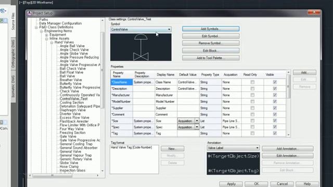Screen dimensions: 333x187
Task: Select Butterfly Valve in the tree
Action: point(70,84)
